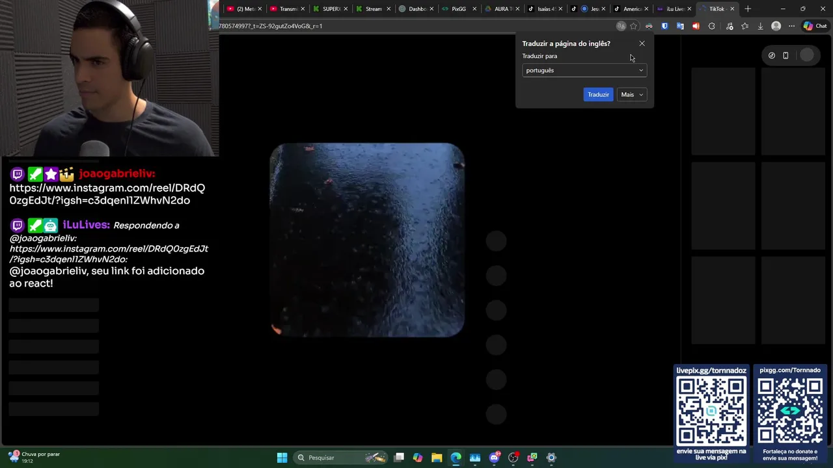The image size is (833, 468).
Task: Click the browser address bar URL
Action: click(271, 26)
